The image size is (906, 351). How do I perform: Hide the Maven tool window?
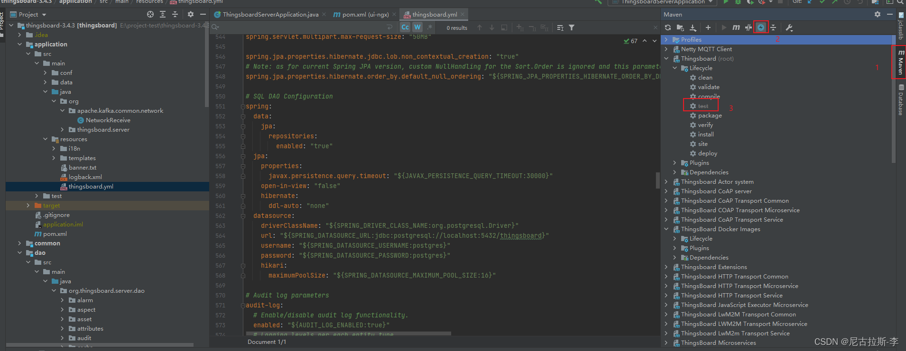pyautogui.click(x=890, y=14)
